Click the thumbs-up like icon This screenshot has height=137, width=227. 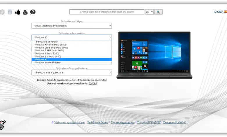click(17, 12)
